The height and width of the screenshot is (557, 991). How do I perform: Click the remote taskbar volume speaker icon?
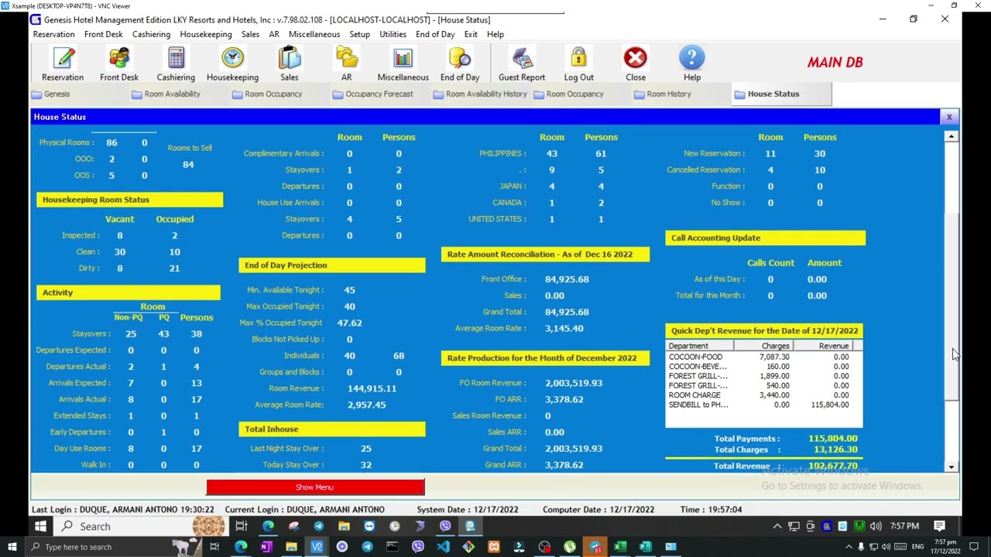[876, 526]
